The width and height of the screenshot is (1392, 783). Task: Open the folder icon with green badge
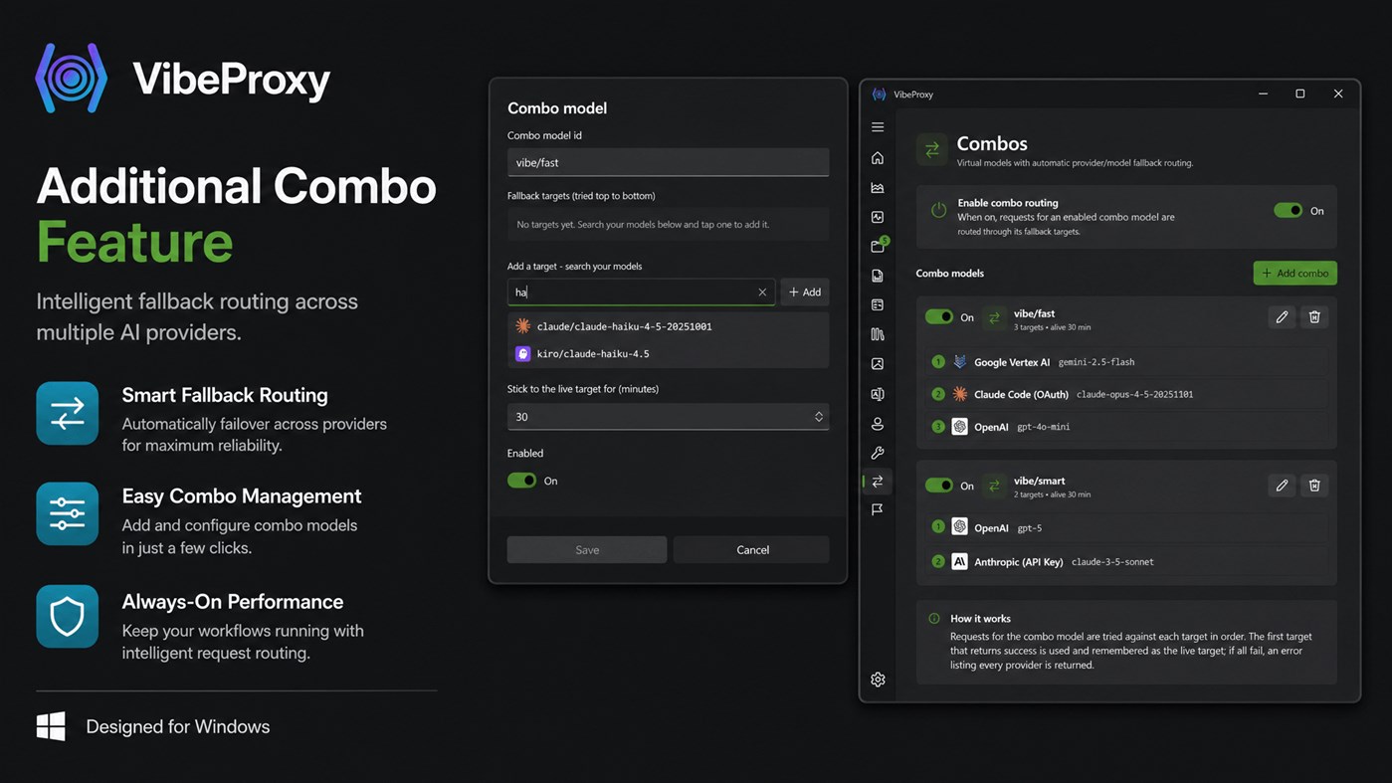pyautogui.click(x=879, y=245)
